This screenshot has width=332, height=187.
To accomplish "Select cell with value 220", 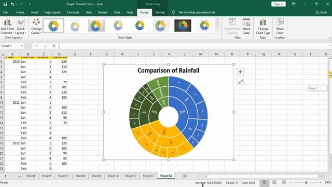I will click(x=60, y=62).
